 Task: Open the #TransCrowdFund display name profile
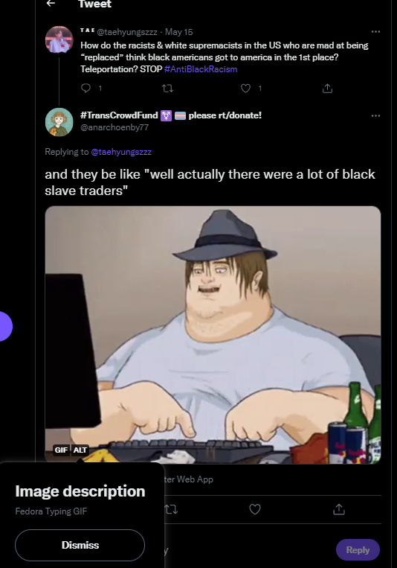(x=171, y=115)
